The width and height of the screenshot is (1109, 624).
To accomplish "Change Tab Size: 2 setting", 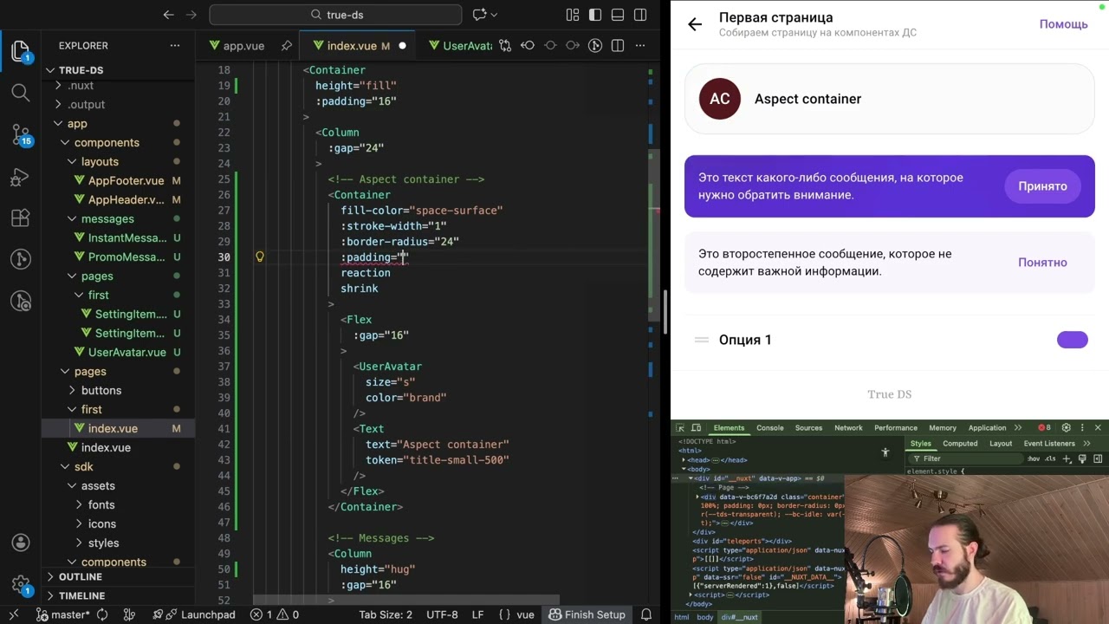I will (x=386, y=614).
